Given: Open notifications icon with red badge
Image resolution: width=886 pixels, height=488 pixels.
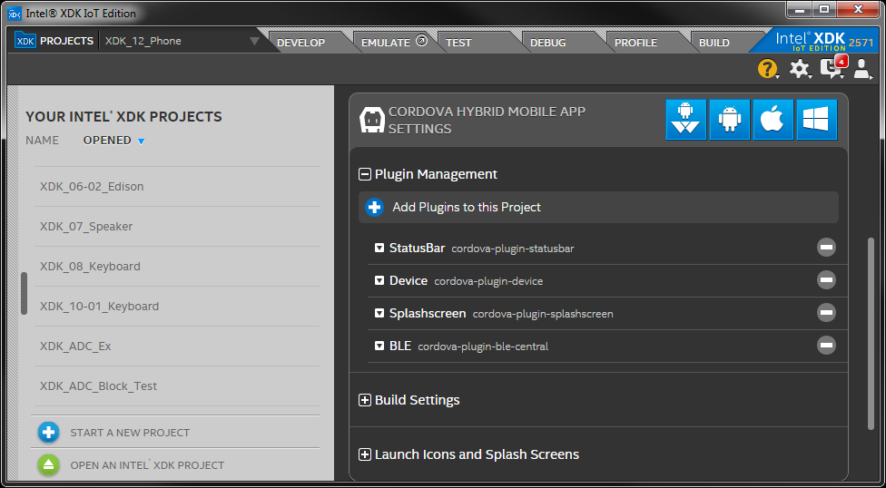Looking at the screenshot, I should point(832,68).
